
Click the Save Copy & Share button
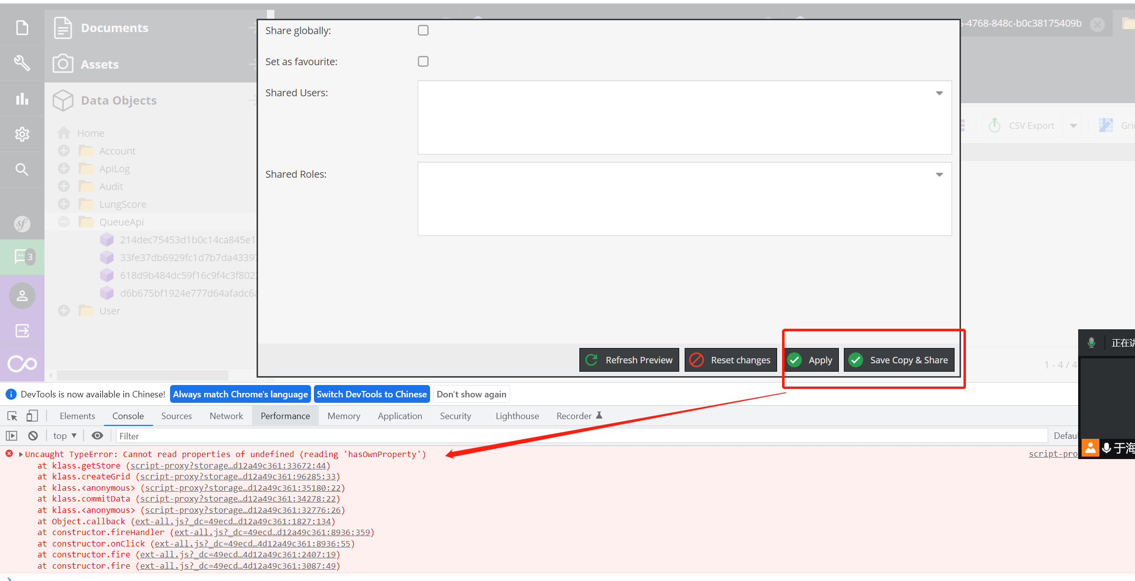900,360
